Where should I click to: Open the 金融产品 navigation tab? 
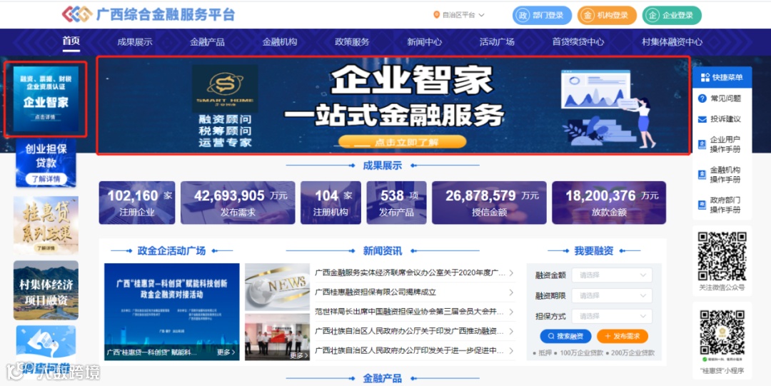coord(207,42)
